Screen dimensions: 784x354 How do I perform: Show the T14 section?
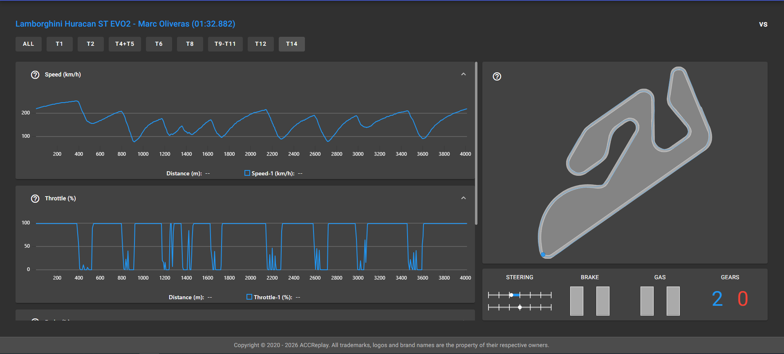292,44
